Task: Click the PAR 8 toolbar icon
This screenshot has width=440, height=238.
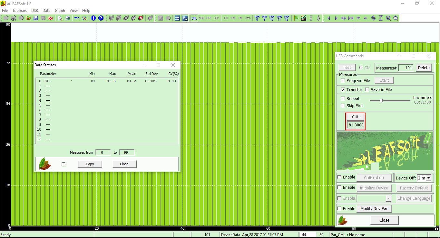Action: point(257,18)
